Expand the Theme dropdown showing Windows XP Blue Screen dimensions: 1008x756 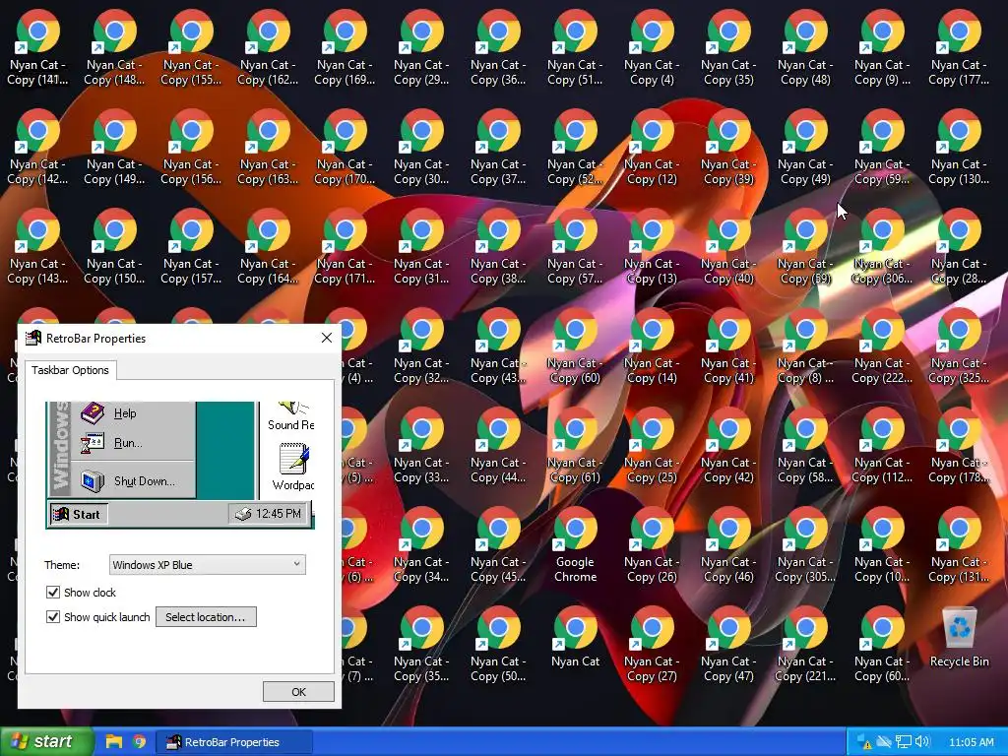tap(207, 564)
